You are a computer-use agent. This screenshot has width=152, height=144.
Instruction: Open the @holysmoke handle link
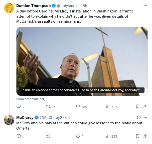(69, 5)
